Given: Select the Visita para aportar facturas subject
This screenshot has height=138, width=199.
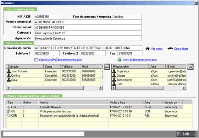Looking at the screenshot, I should tap(56, 111).
